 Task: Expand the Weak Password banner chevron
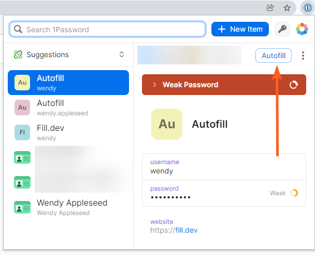point(154,85)
